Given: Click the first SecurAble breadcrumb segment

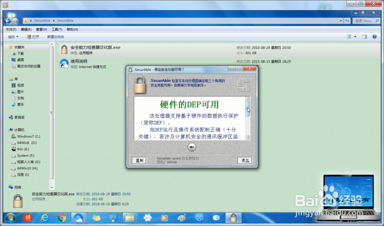Looking at the screenshot, I should point(42,21).
